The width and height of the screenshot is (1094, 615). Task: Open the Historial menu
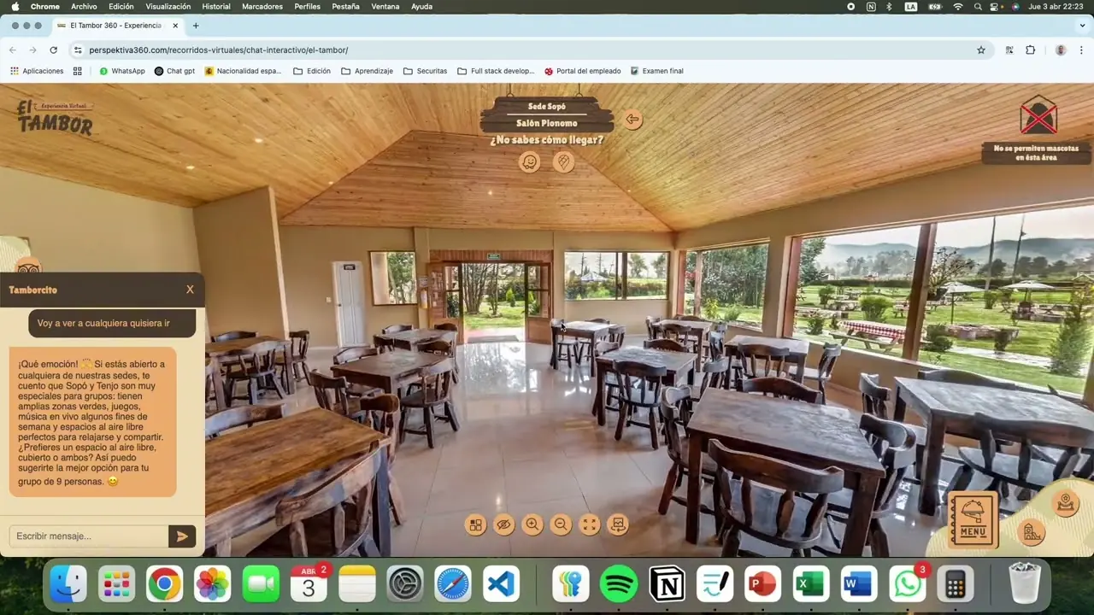(x=216, y=6)
